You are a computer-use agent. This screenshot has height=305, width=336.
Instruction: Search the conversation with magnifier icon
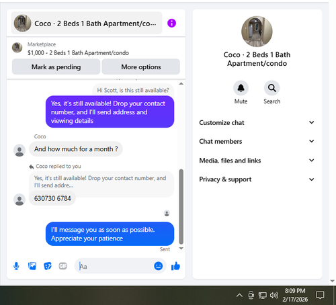(271, 88)
